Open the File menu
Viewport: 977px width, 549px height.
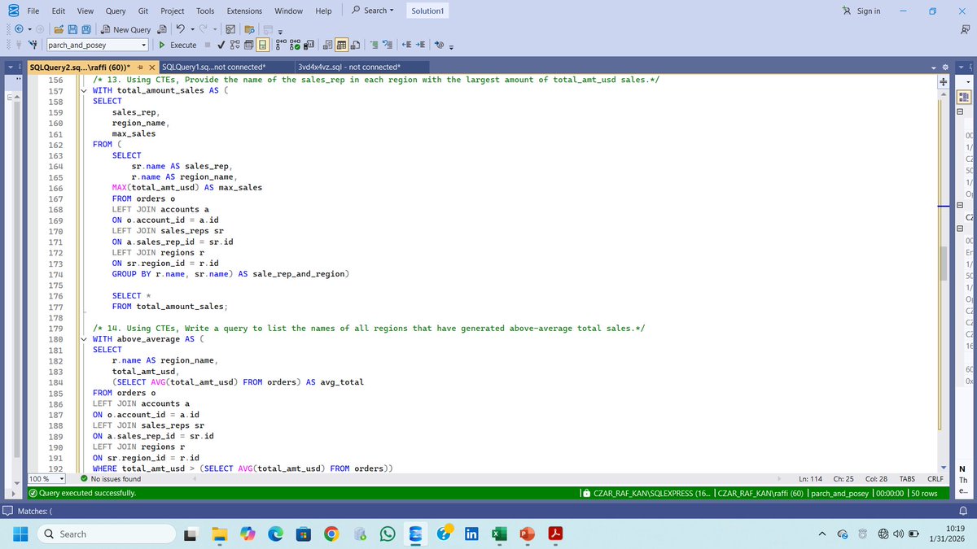coord(33,11)
